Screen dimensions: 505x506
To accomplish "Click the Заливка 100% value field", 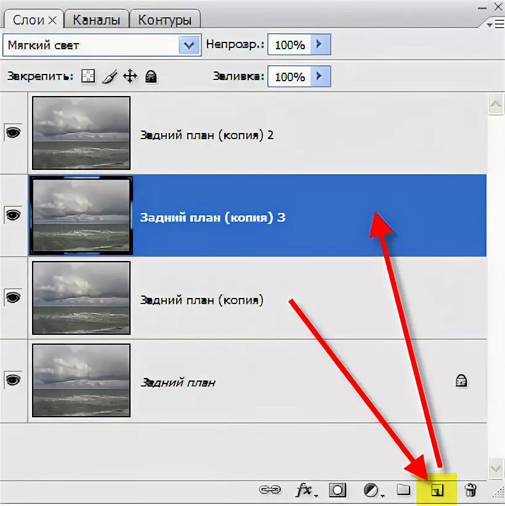I will click(x=289, y=76).
